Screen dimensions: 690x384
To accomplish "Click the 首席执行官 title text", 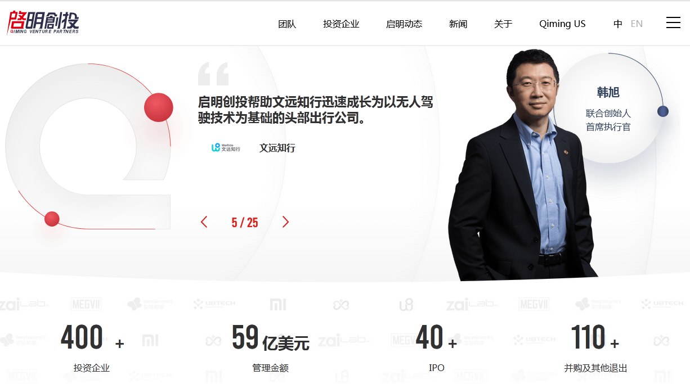I will 608,127.
